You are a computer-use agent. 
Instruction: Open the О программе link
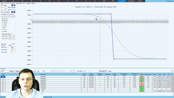[x=169, y=1]
